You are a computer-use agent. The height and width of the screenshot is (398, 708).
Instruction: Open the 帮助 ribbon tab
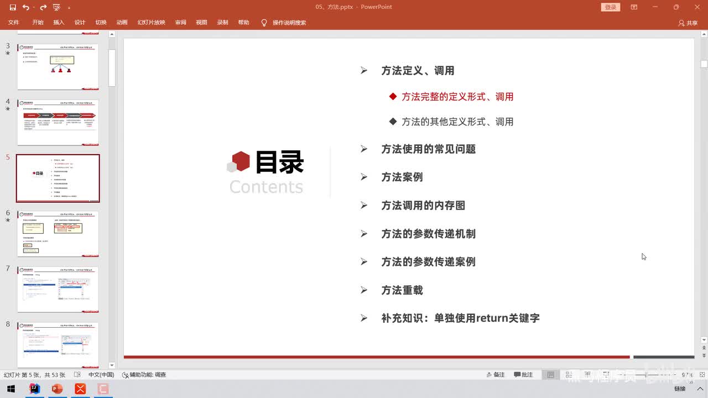tap(243, 23)
